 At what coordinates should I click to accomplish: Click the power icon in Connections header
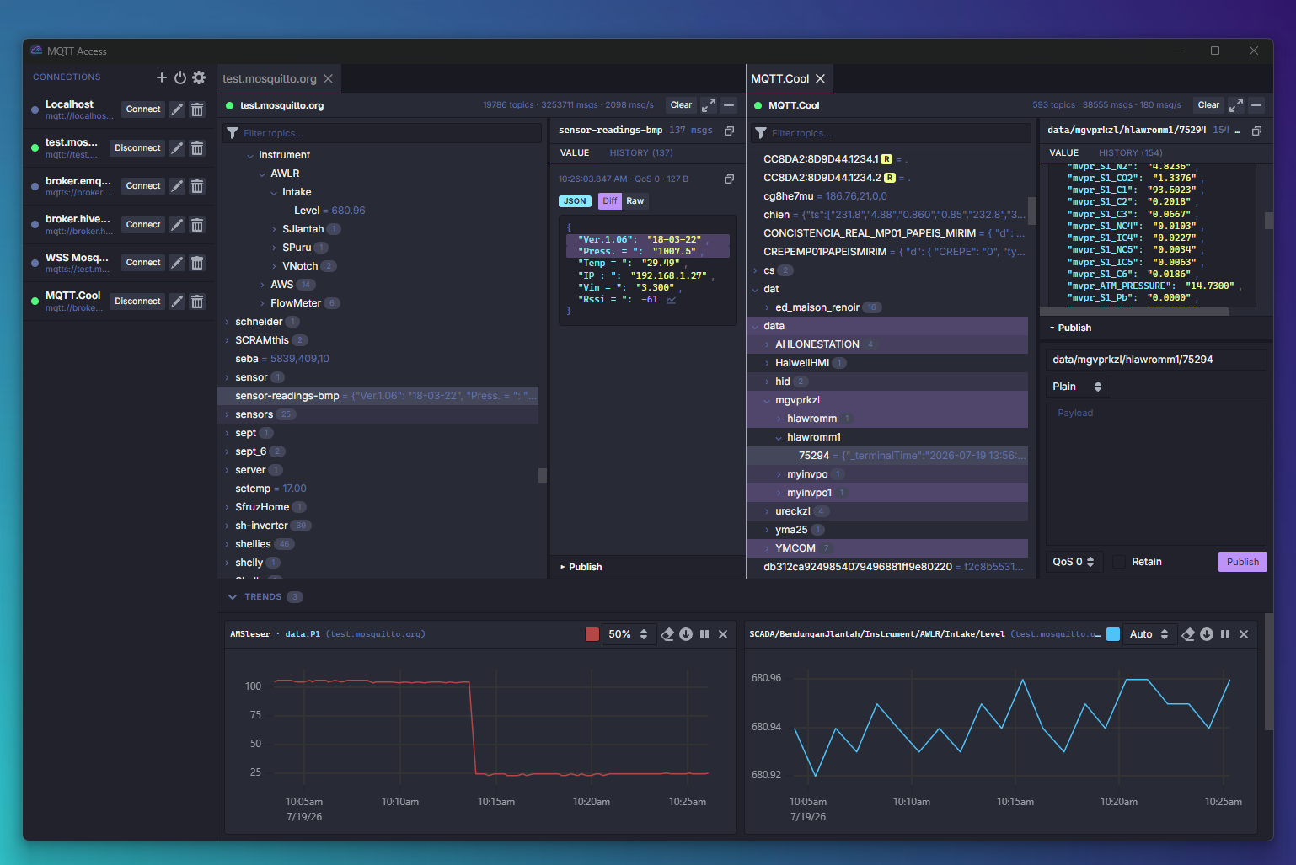[x=180, y=77]
